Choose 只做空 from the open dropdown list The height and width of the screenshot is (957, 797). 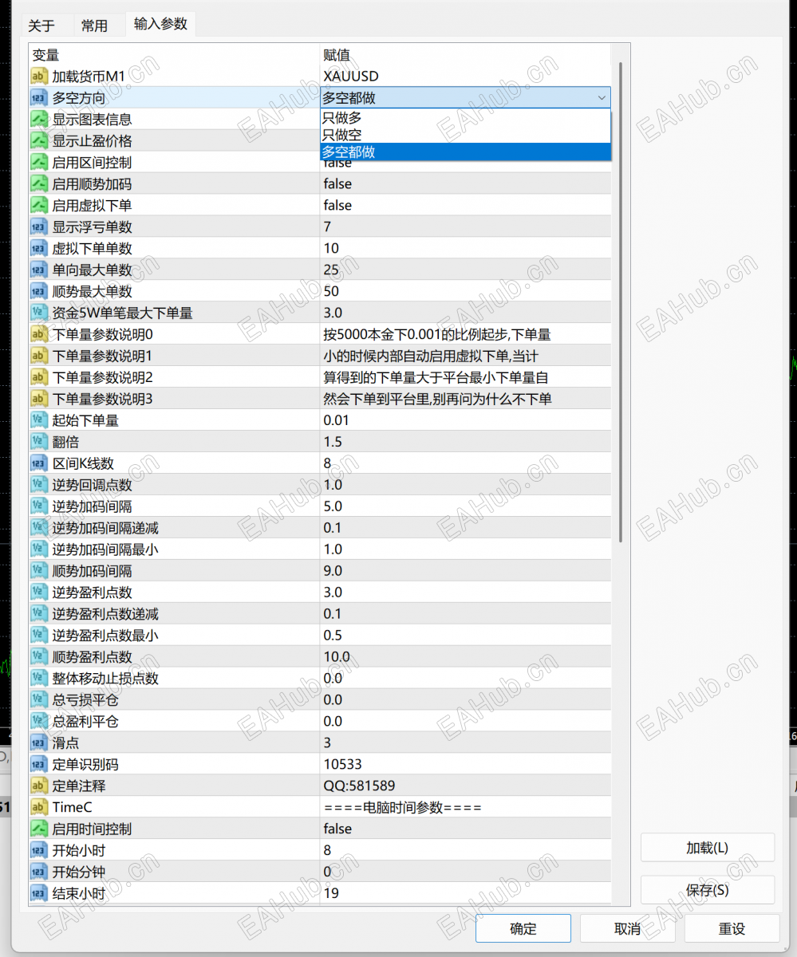[465, 135]
